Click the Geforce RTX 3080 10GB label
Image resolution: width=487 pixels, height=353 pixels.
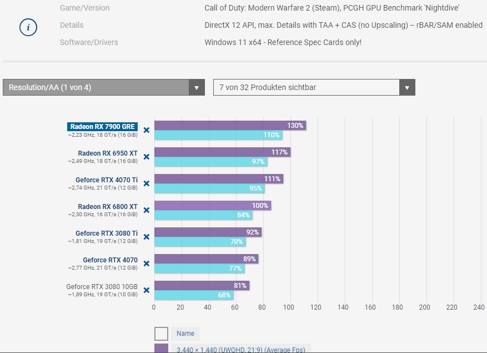click(x=102, y=287)
